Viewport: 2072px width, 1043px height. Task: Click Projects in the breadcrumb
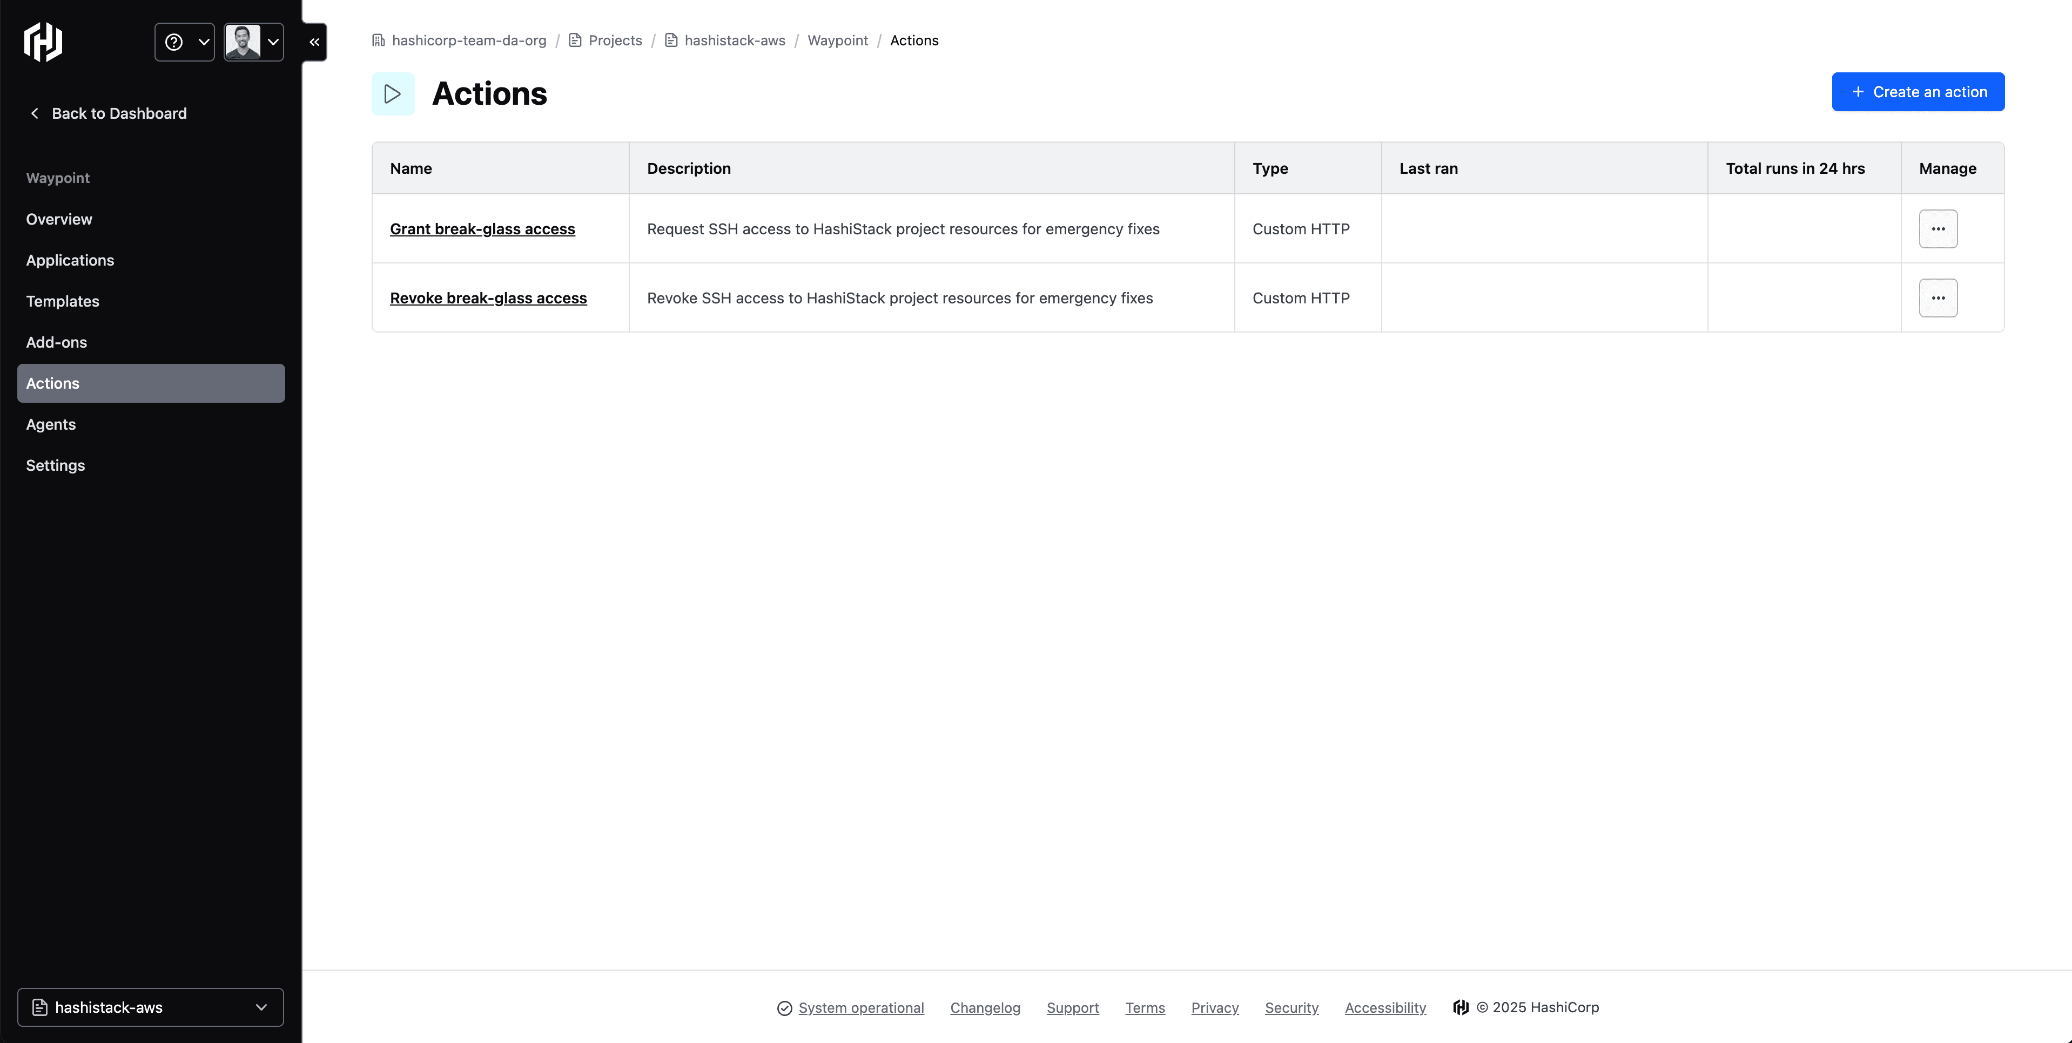coord(615,40)
